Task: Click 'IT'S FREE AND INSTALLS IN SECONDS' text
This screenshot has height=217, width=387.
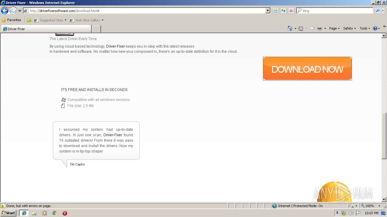Action: coord(94,90)
